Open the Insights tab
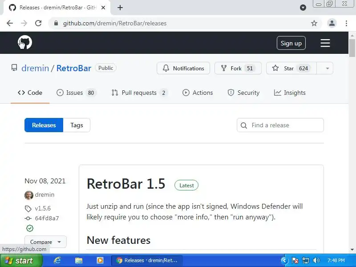 click(x=290, y=93)
